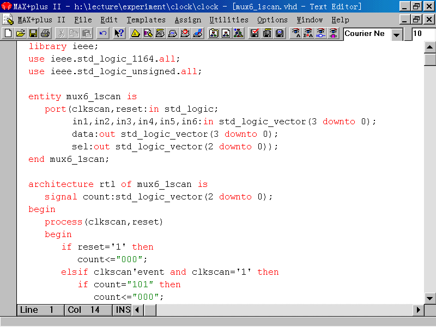The height and width of the screenshot is (327, 436).
Task: Minimize the mux6_1scan.vhd document window
Action: (x=404, y=20)
